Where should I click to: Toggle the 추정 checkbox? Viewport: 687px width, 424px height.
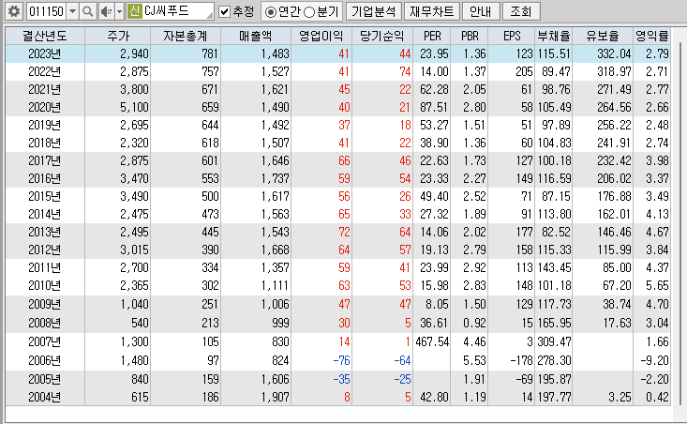[224, 12]
